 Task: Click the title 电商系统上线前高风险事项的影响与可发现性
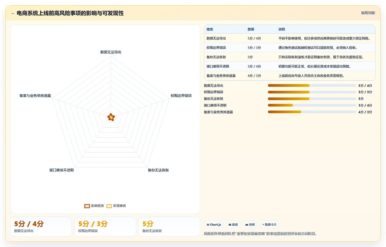click(x=70, y=13)
